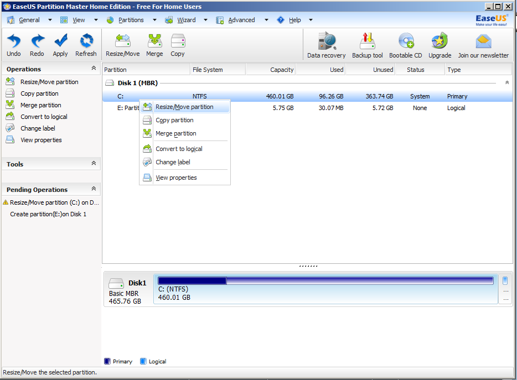517x380 pixels.
Task: Expand the Tools panel section
Action: [94, 163]
